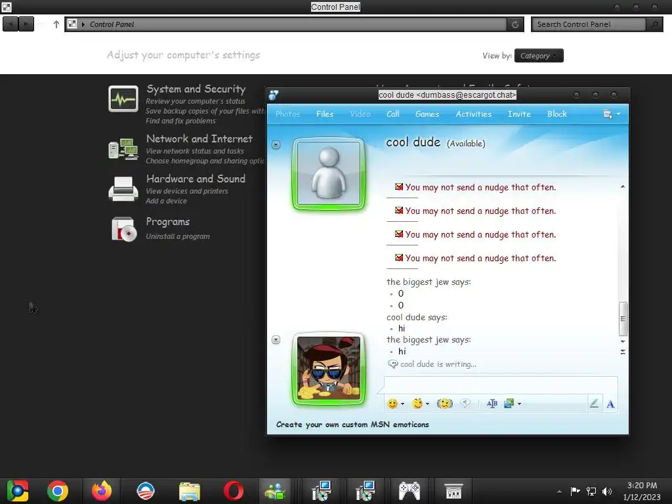Viewport: 672px width, 504px height.
Task: Click the Add a device link
Action: [166, 201]
